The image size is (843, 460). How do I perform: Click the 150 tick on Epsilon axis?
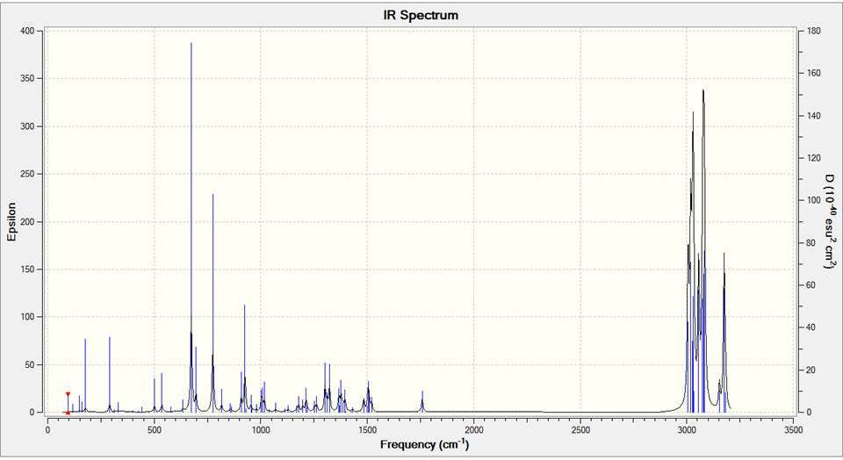pyautogui.click(x=27, y=270)
